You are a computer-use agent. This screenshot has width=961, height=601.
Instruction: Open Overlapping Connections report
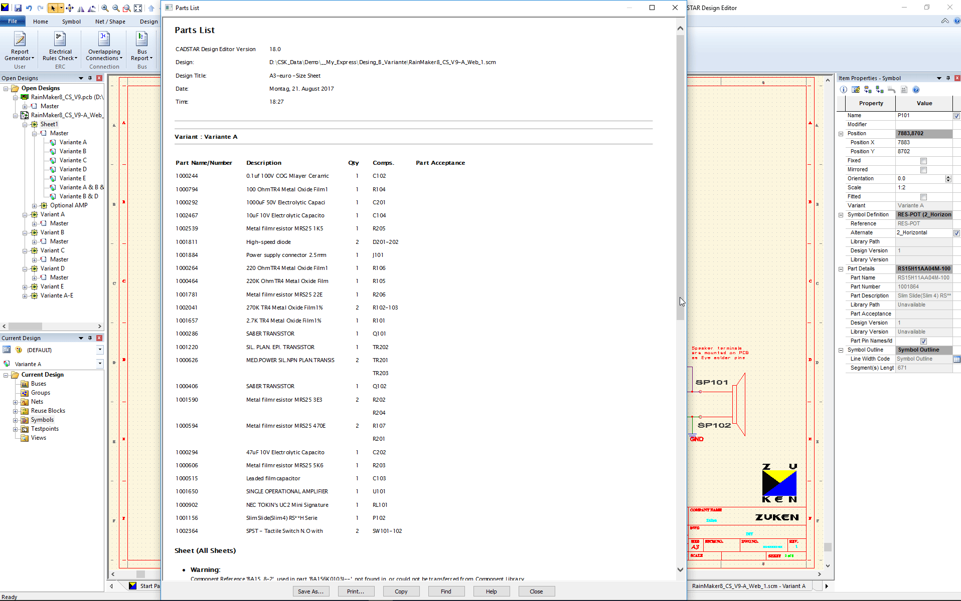pyautogui.click(x=104, y=46)
